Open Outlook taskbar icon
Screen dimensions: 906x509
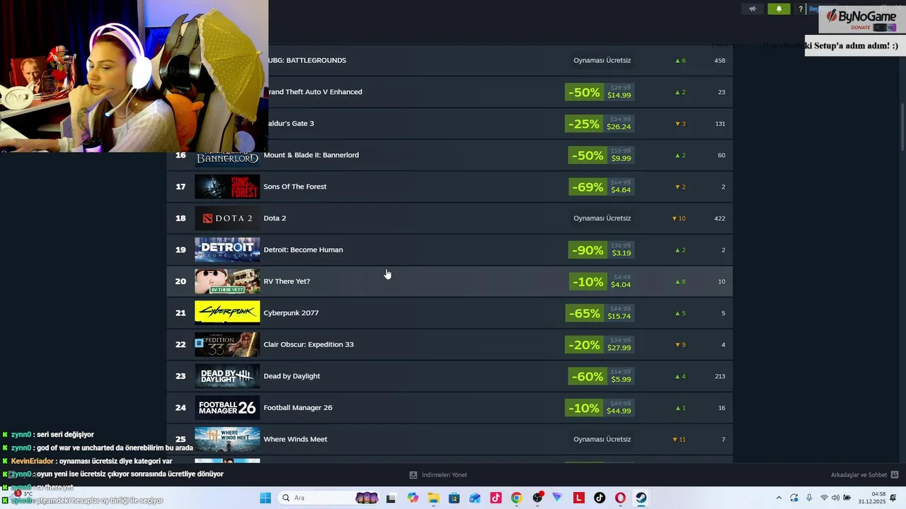coord(475,498)
